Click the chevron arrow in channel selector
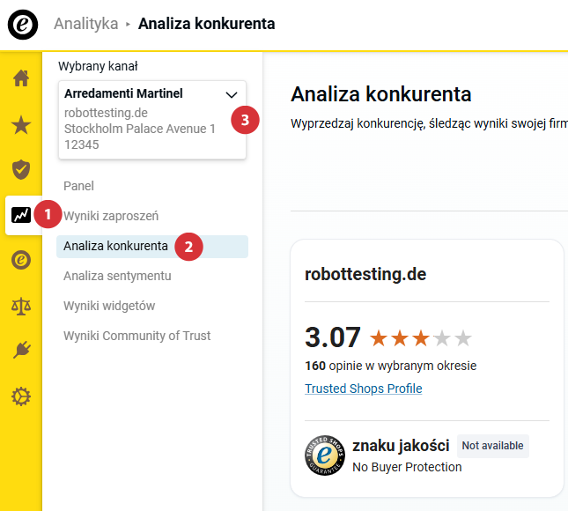Screen dimensions: 568x511 coord(232,94)
